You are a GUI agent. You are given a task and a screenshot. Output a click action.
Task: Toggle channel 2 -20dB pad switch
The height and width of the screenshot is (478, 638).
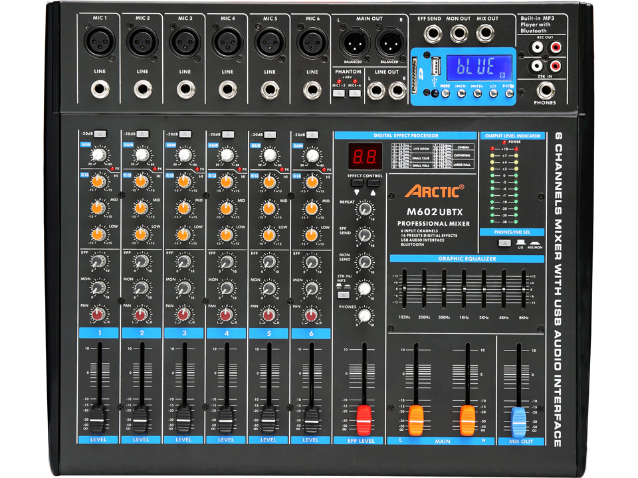pos(142,133)
